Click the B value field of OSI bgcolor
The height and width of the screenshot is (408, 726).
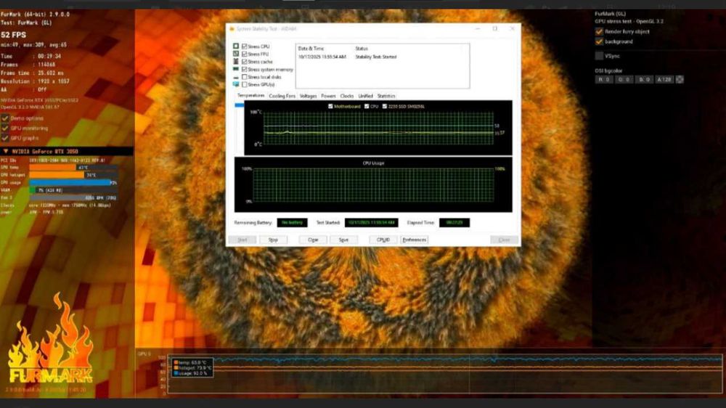[x=644, y=80]
